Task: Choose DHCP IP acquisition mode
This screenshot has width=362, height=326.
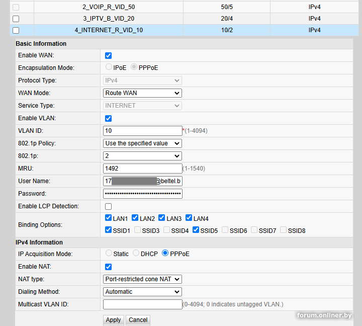Action: point(136,254)
